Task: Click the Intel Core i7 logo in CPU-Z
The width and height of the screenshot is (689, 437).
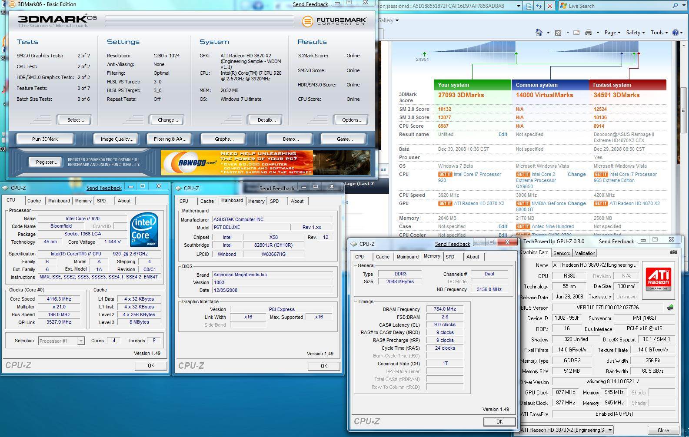Action: [x=144, y=230]
